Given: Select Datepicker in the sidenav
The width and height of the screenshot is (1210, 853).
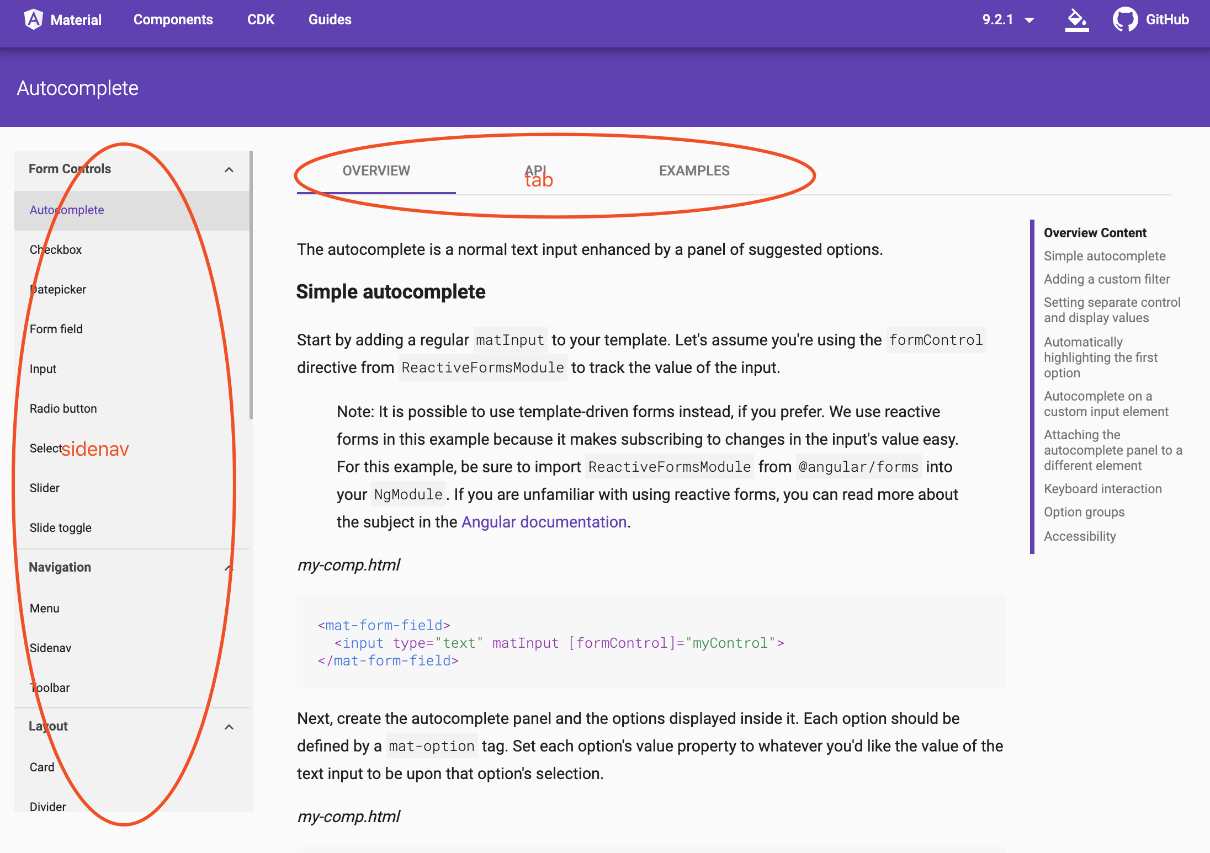Looking at the screenshot, I should click(x=57, y=289).
